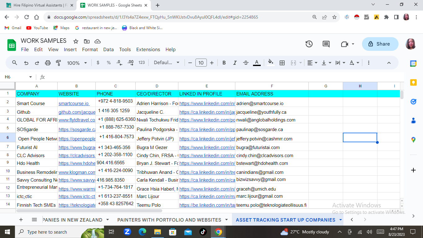Activate the paint format tool
The height and width of the screenshot is (238, 423).
click(58, 63)
